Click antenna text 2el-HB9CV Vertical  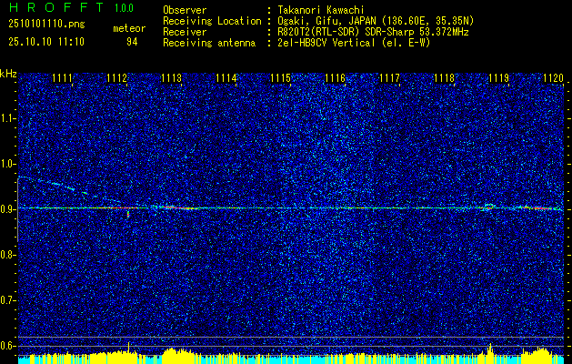click(326, 43)
